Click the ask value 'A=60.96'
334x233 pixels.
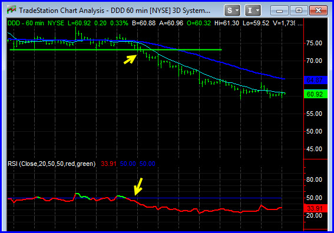[171, 23]
